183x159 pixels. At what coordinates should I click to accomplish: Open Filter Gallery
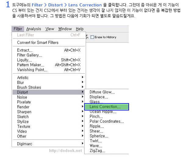point(48,55)
